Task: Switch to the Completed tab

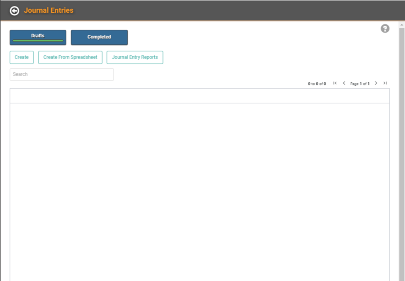Action: (99, 37)
